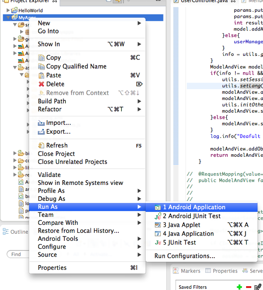Open the Refactor submenu

click(87, 109)
